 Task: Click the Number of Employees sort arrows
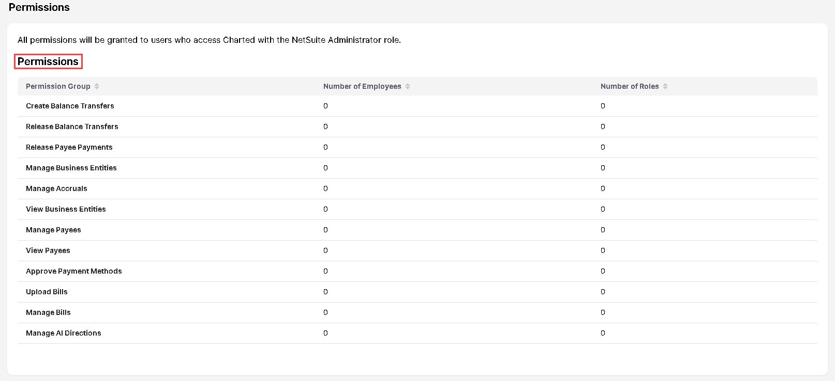click(408, 86)
